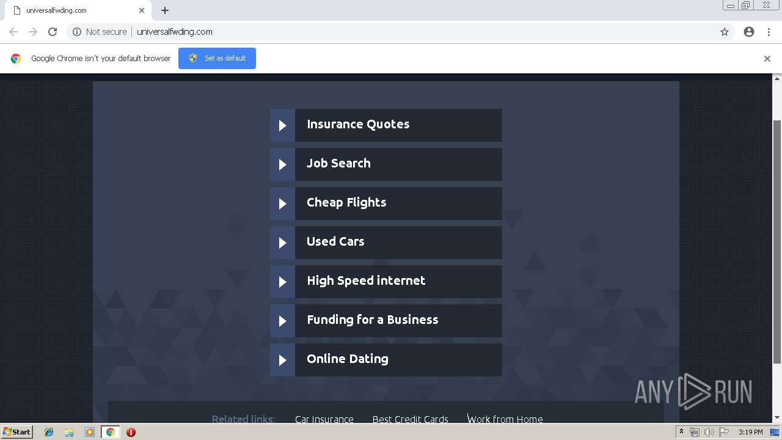The image size is (782, 440).
Task: Open a new tab with the plus button
Action: pos(165,10)
